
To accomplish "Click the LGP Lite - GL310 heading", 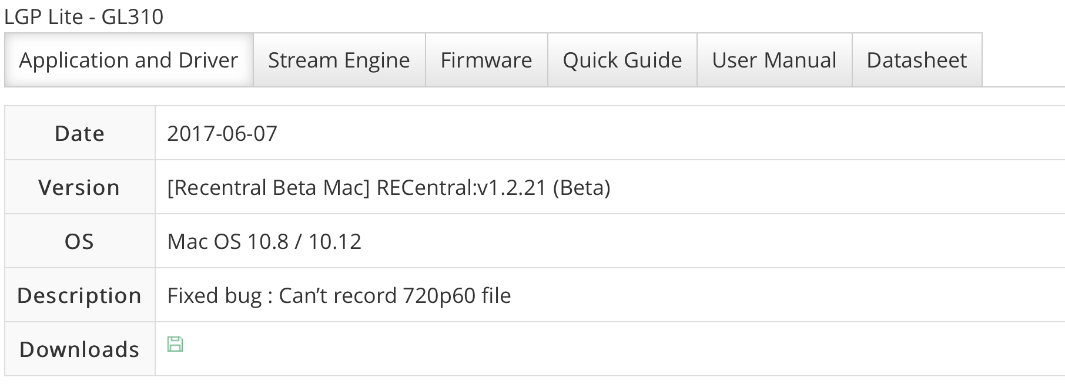I will coord(84,16).
